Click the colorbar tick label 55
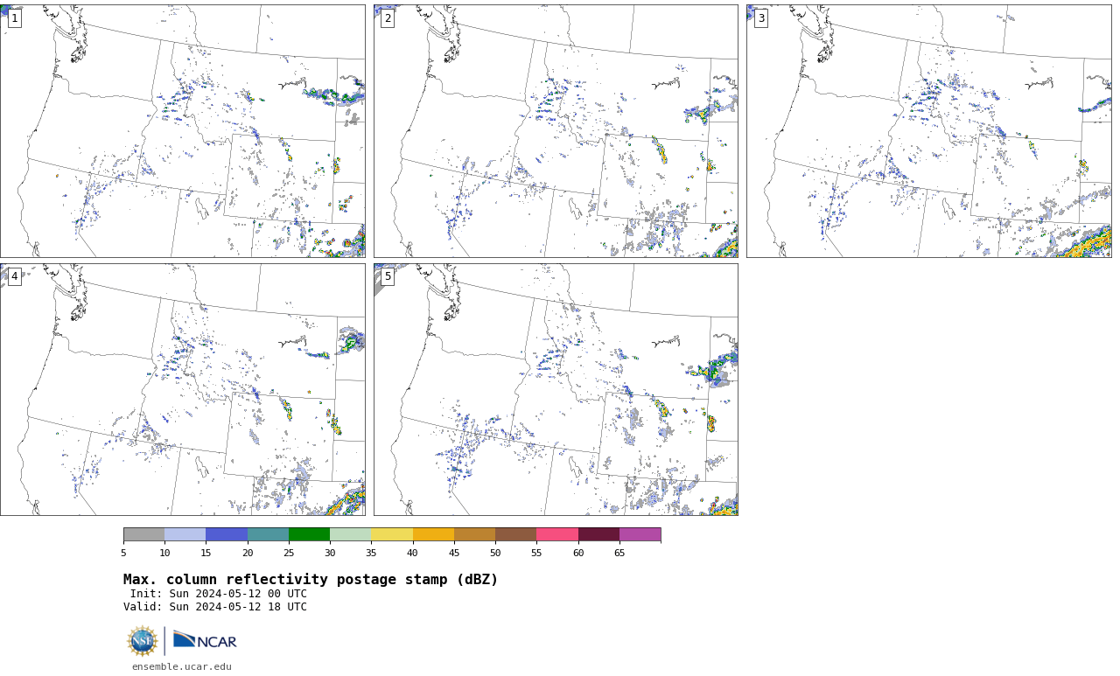 [536, 553]
